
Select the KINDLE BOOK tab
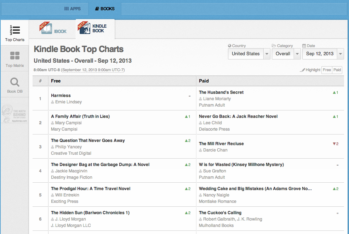(x=95, y=29)
